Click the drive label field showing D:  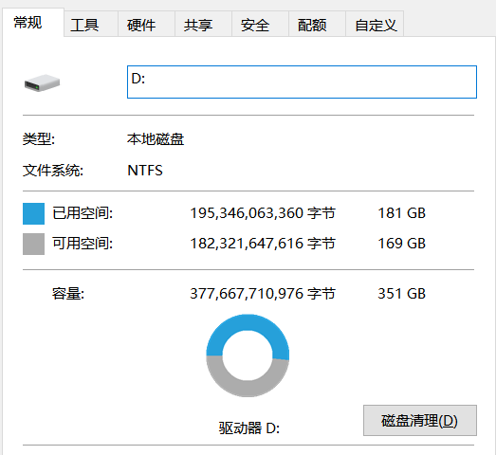pos(302,82)
